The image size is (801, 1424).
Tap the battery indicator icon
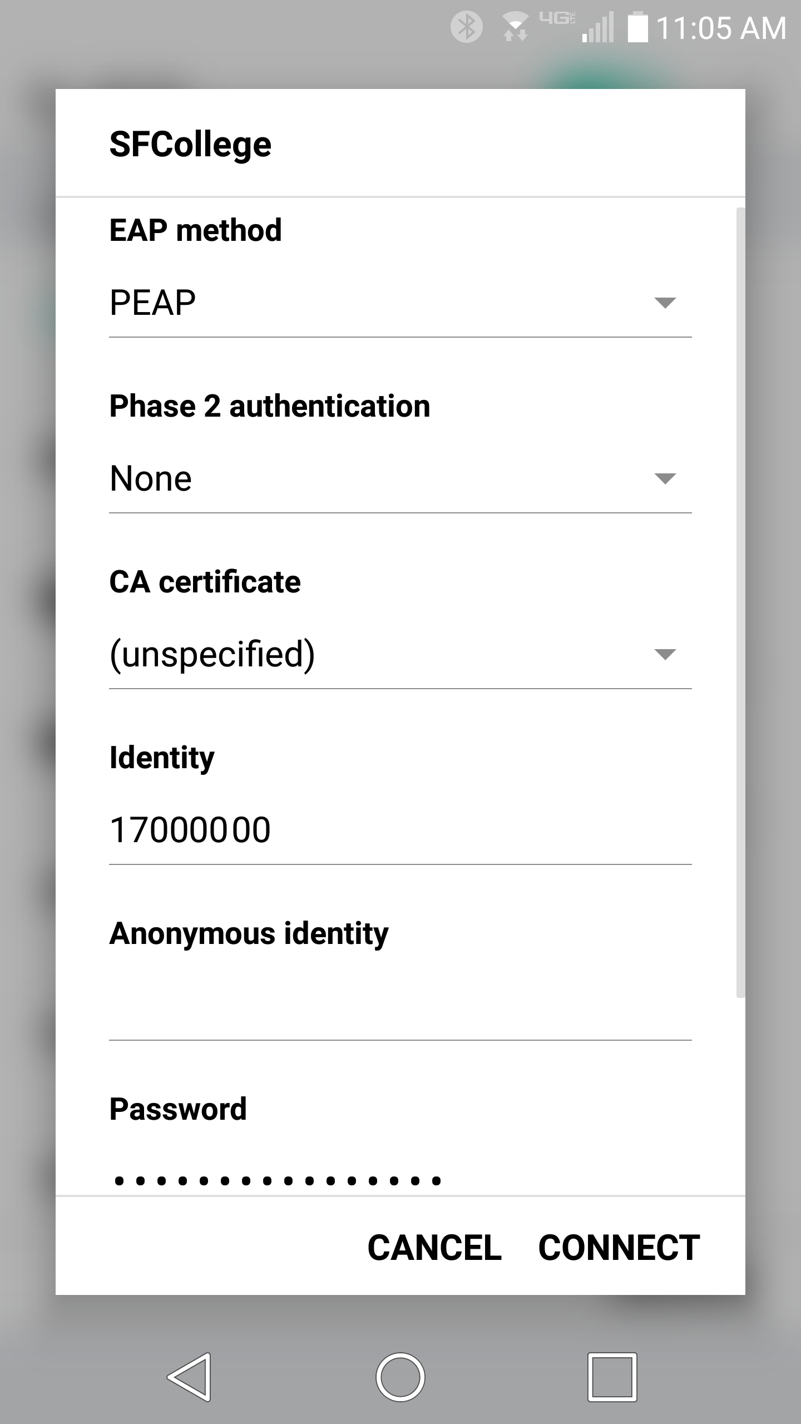coord(637,28)
